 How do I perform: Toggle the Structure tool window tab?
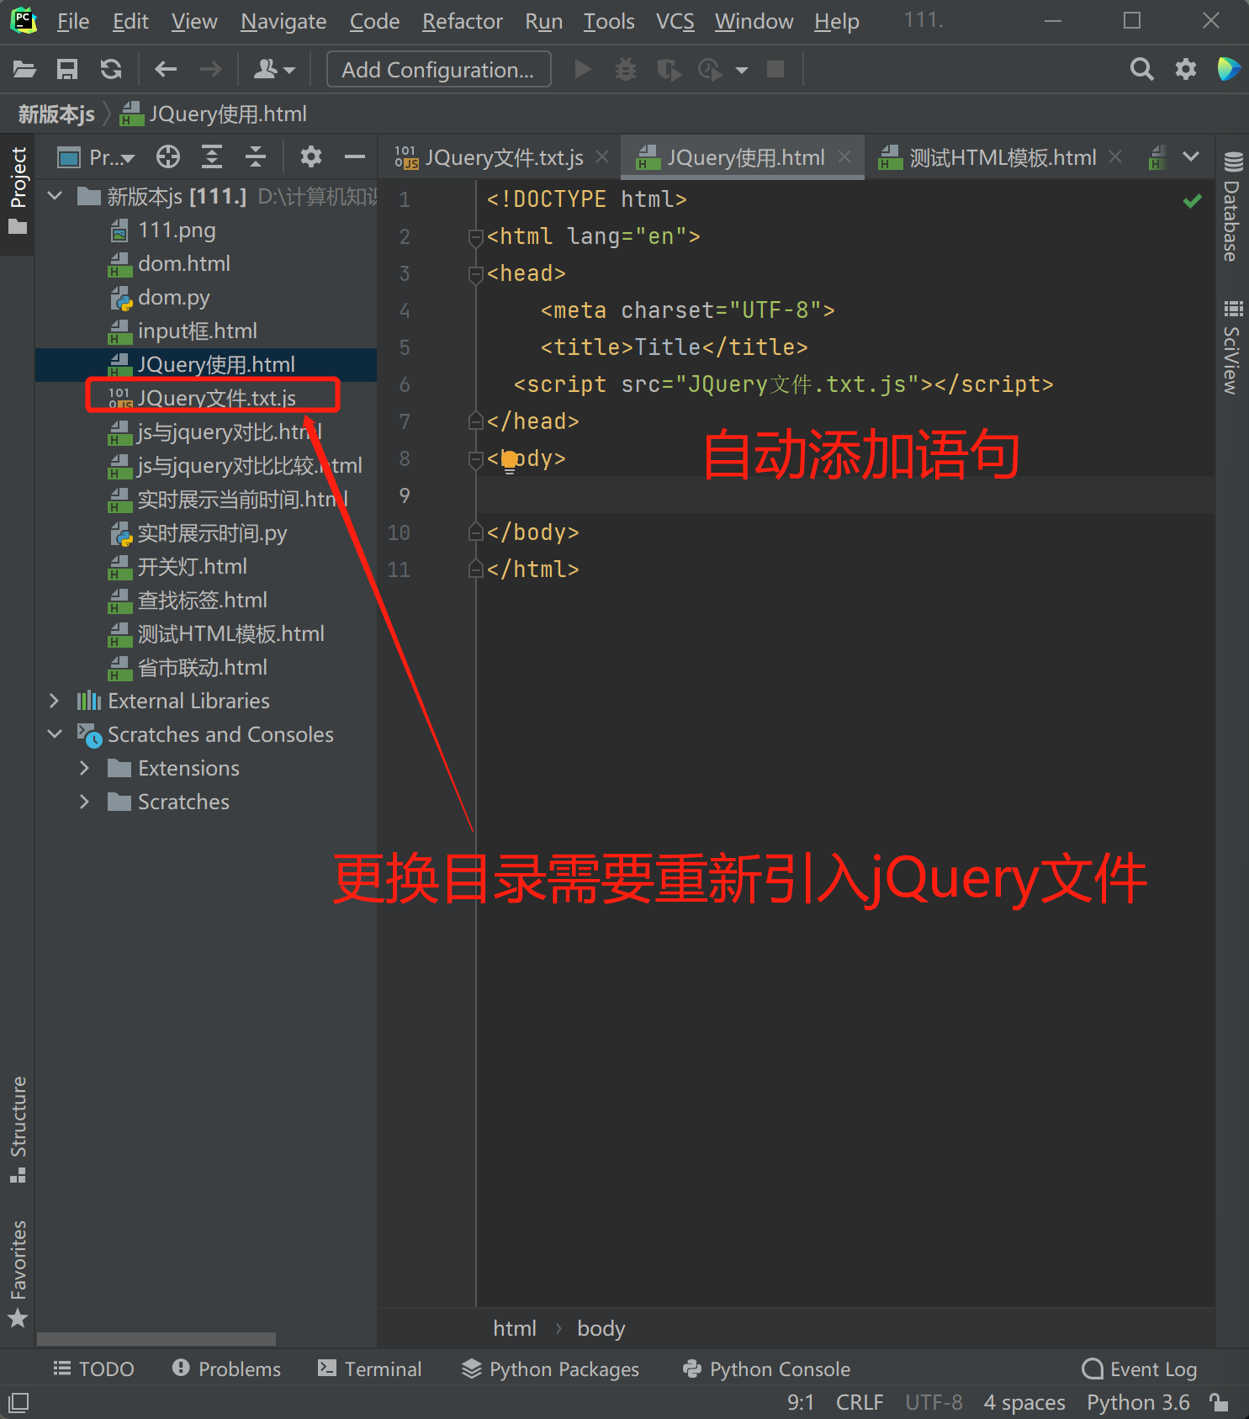coord(18,1129)
